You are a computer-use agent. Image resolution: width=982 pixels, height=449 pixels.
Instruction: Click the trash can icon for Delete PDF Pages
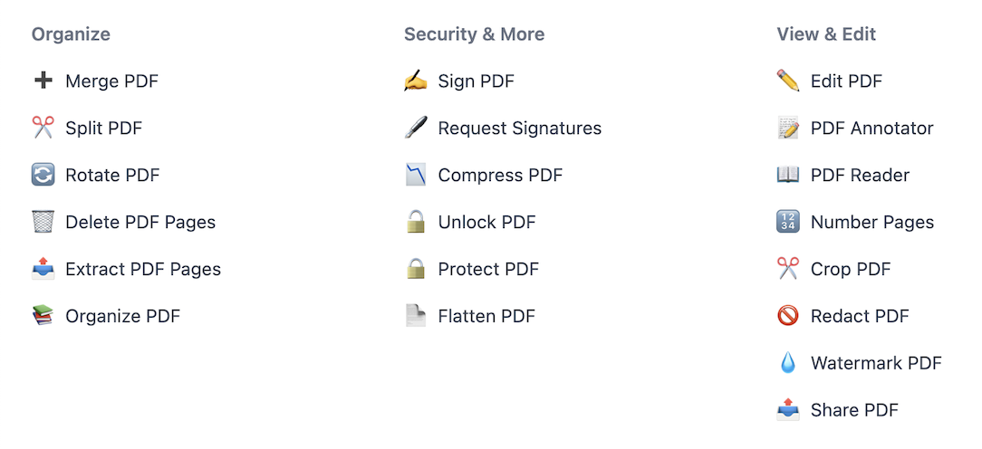(43, 222)
